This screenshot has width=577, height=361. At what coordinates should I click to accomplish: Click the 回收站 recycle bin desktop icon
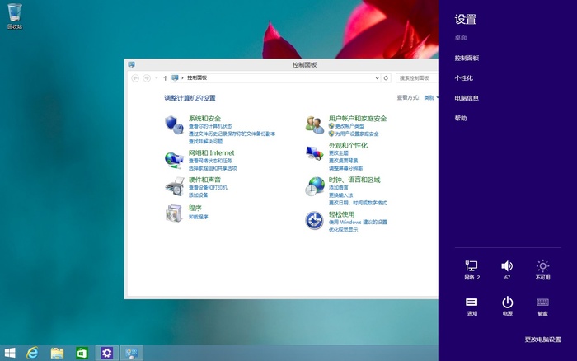pos(15,13)
